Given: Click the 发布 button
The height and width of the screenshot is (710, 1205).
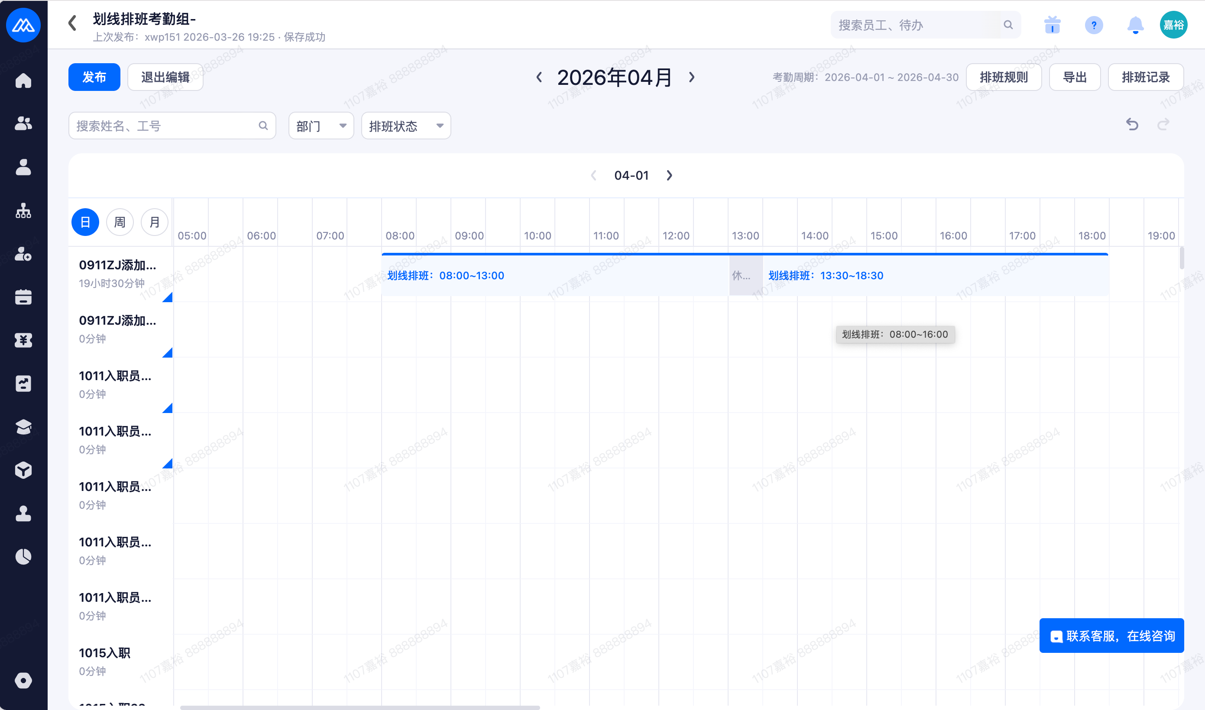Looking at the screenshot, I should (x=94, y=77).
